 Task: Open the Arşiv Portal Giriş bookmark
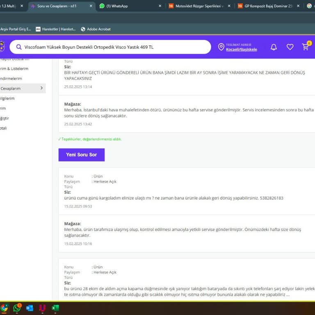16,29
